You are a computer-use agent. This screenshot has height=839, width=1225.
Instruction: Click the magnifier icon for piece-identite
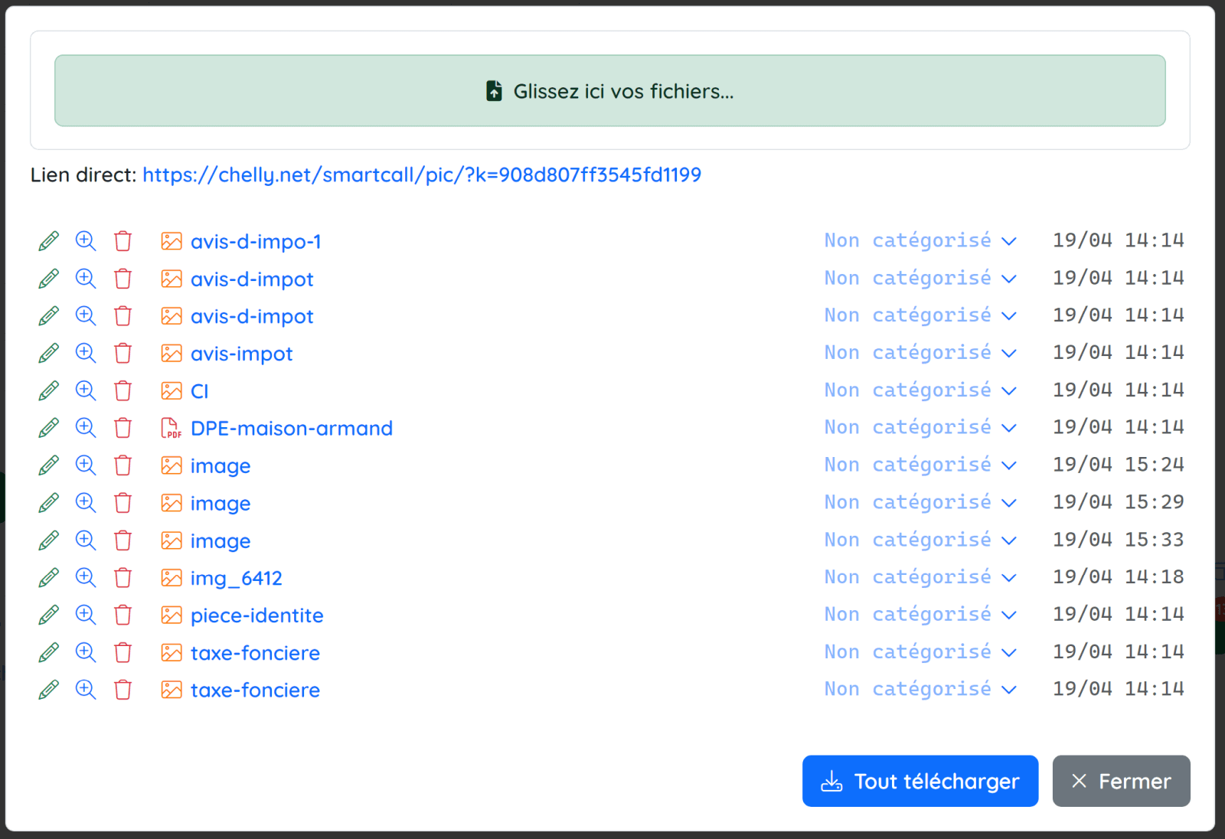(x=86, y=615)
